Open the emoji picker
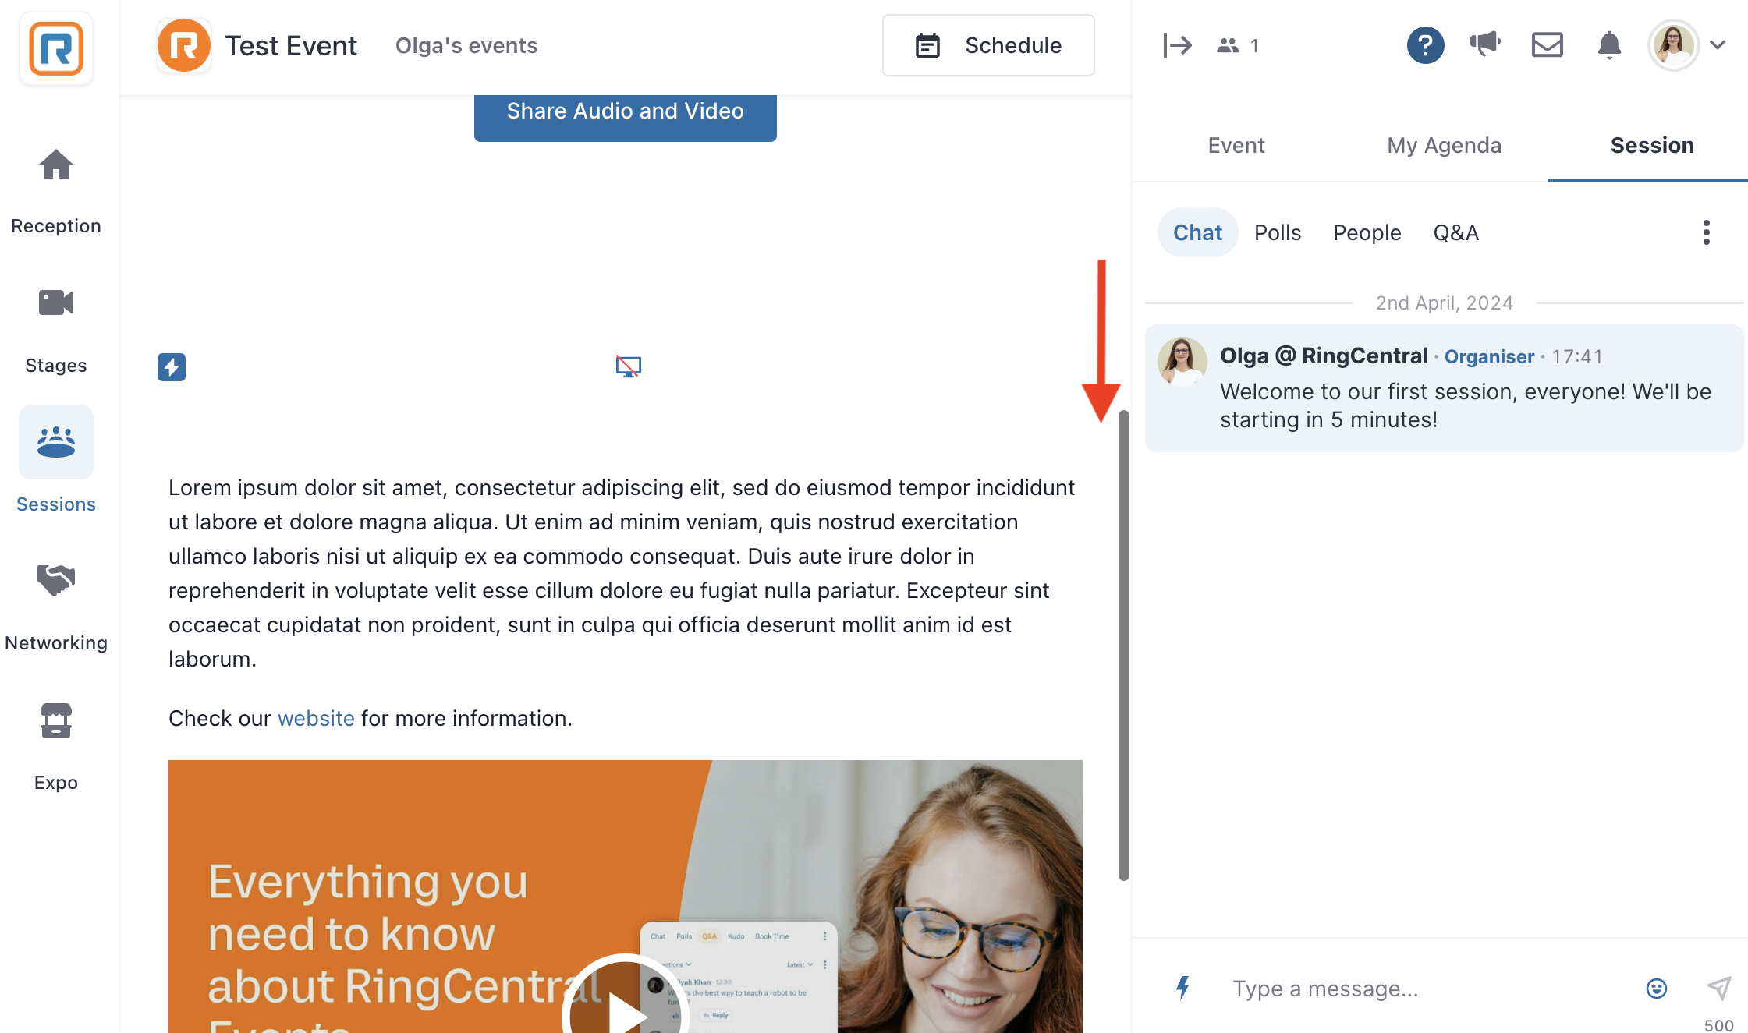 click(1657, 989)
